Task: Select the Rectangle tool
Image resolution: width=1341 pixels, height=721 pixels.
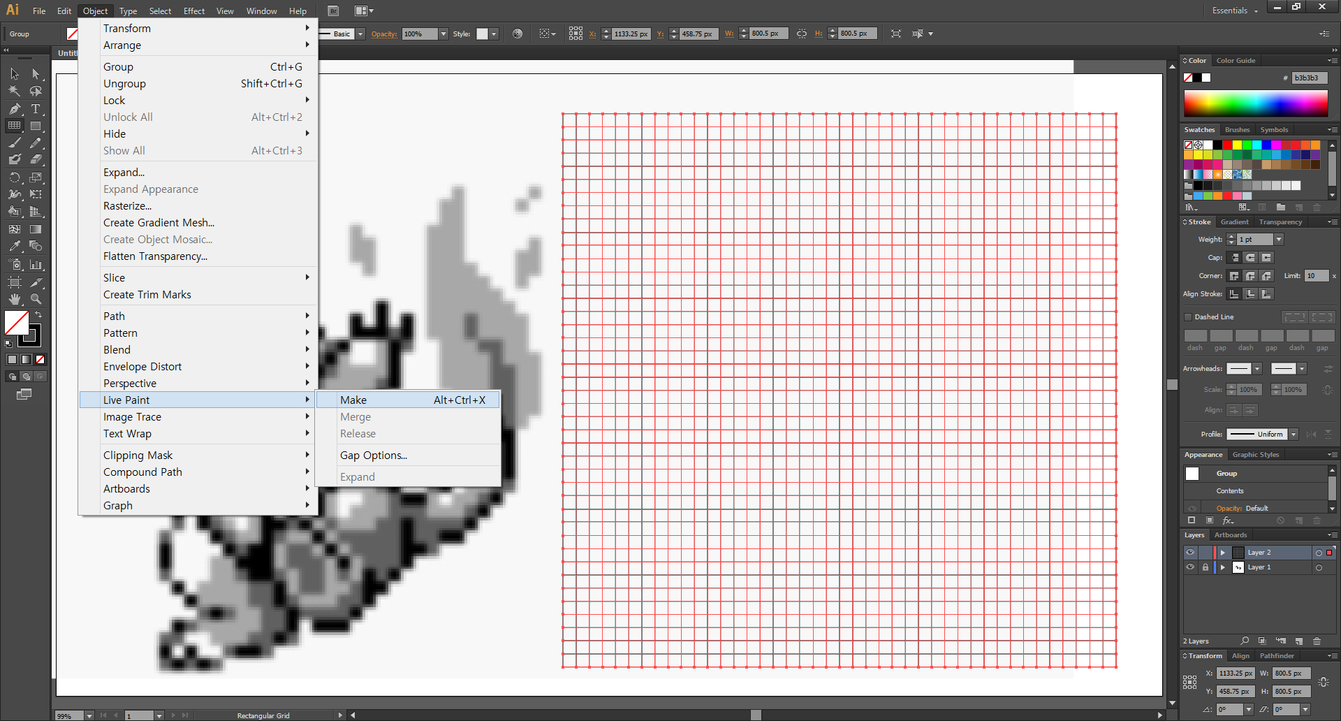Action: click(x=36, y=126)
